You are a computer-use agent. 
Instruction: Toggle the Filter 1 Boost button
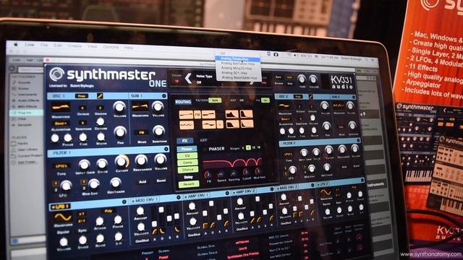click(x=161, y=181)
